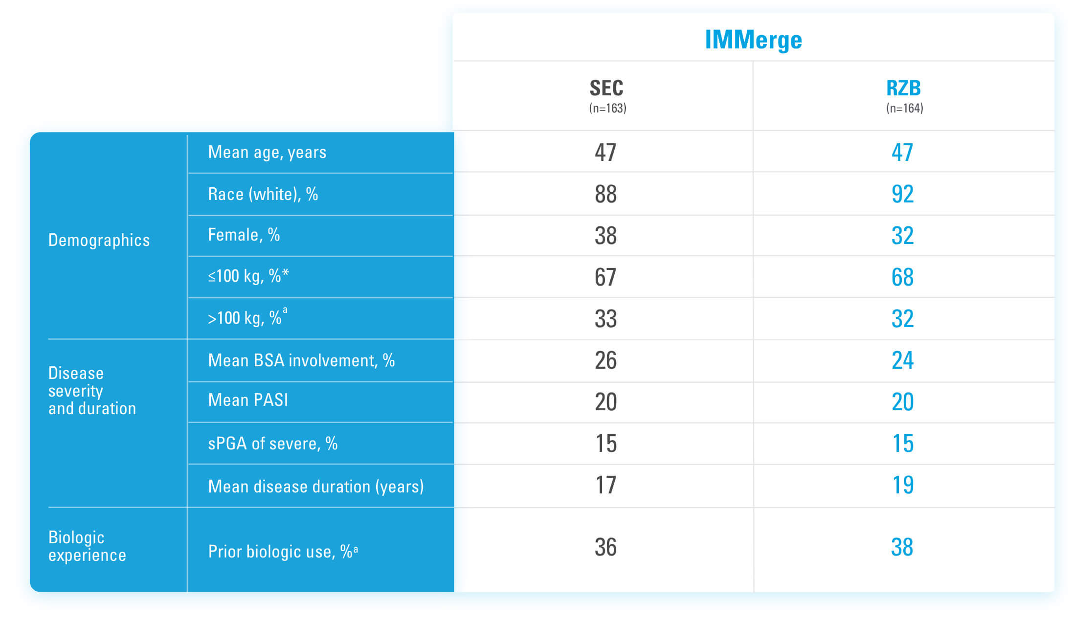The width and height of the screenshot is (1072, 623).
Task: Select the sPGA of severe, % label
Action: (273, 444)
